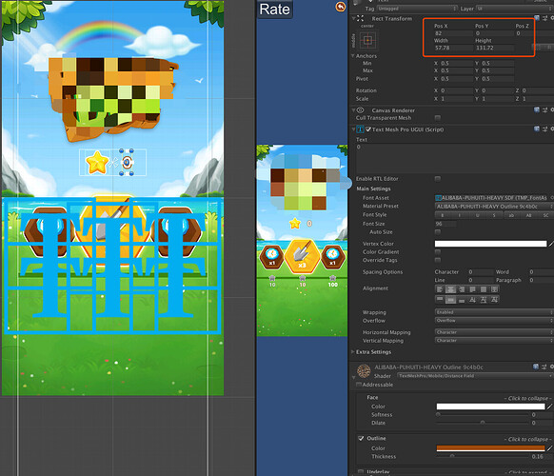Toggle lowercase 'ab' font style button
The height and width of the screenshot is (476, 554).
pyautogui.click(x=511, y=215)
